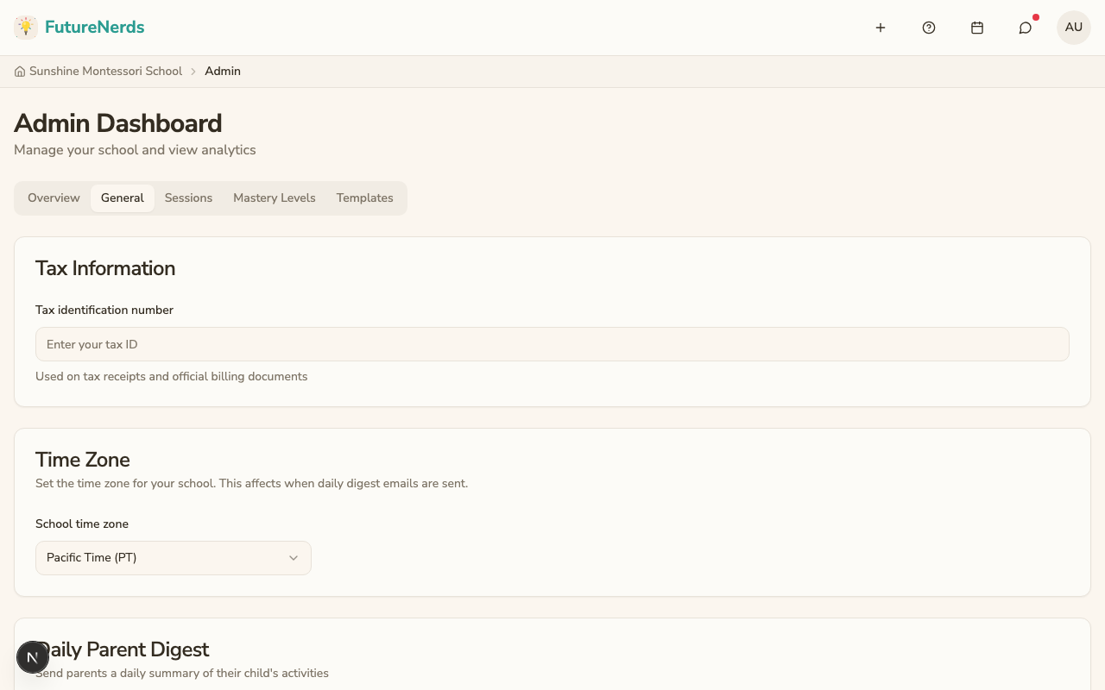Screen dimensions: 1105x690
Task: Click the Tax identification number label
Action: pyautogui.click(x=104, y=310)
